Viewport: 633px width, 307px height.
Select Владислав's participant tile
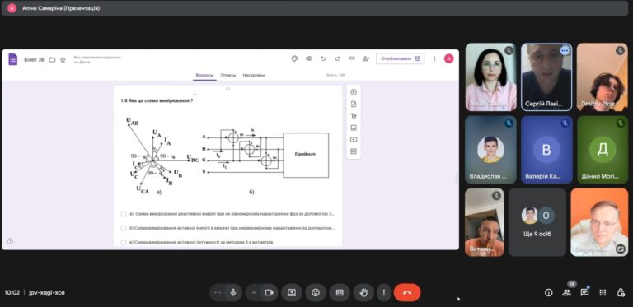[490, 150]
